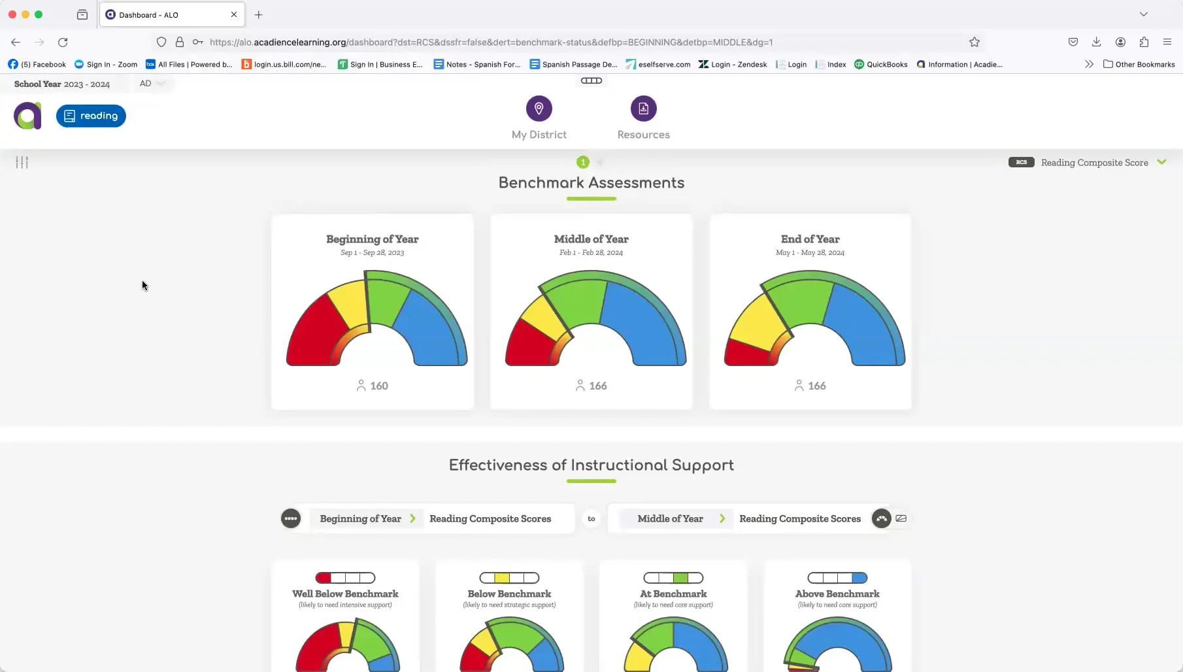Viewport: 1183px width, 672px height.
Task: Click the gauge view icon
Action: 882,518
